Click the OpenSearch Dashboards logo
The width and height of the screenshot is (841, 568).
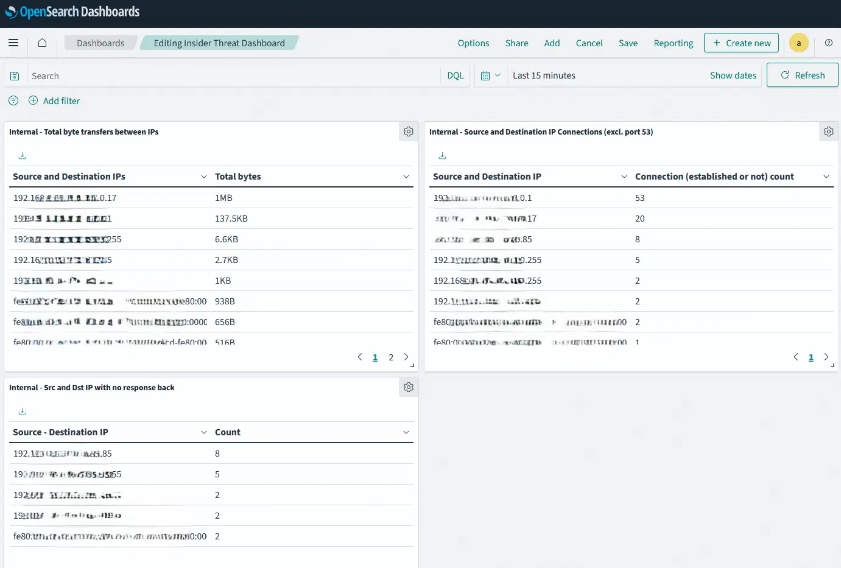pos(72,12)
